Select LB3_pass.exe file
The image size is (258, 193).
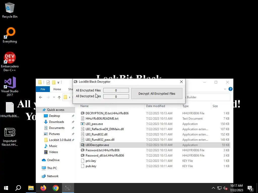click(x=94, y=124)
